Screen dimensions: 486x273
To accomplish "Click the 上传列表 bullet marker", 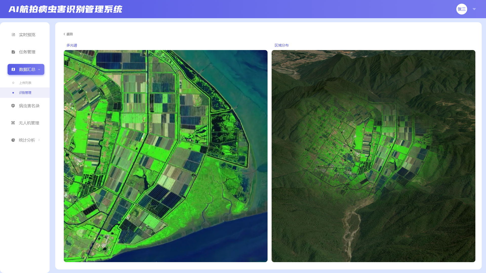I will coord(13,83).
